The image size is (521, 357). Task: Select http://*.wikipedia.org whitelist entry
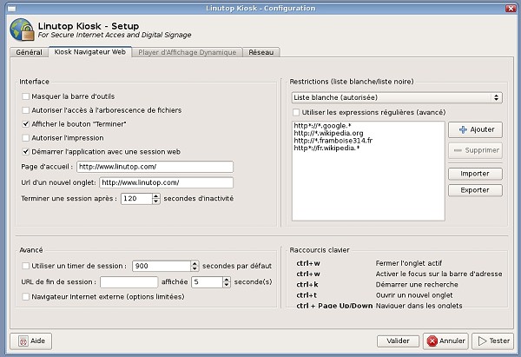(328, 133)
